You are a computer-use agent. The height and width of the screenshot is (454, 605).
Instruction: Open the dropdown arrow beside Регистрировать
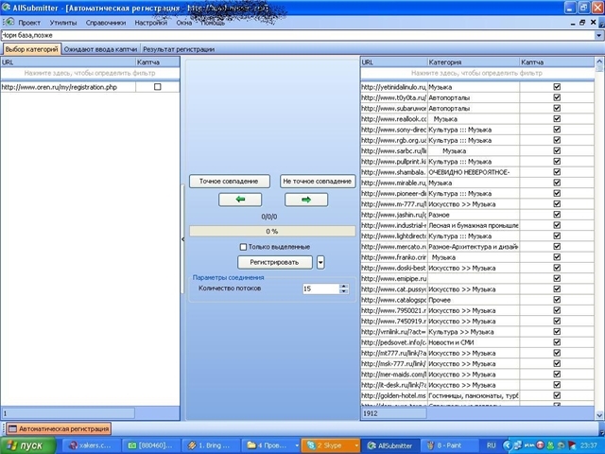click(320, 263)
